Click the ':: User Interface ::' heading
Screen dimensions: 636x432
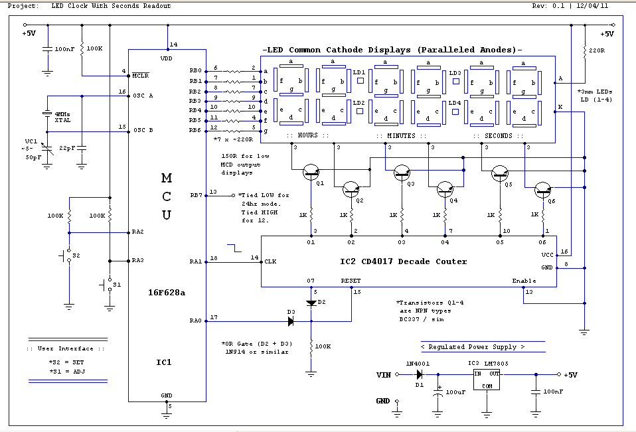(x=65, y=348)
